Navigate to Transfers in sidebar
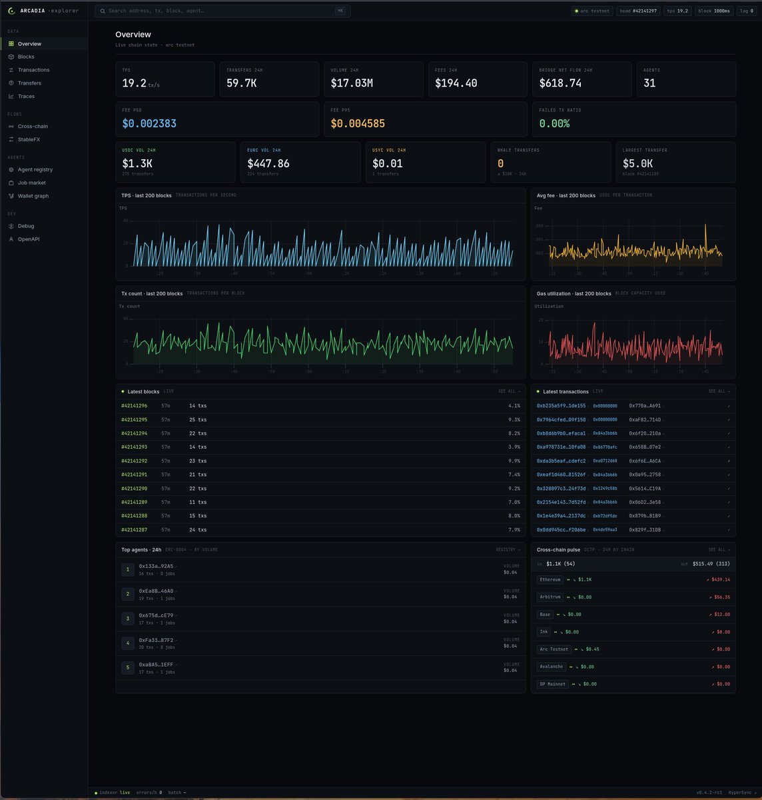This screenshot has width=762, height=800. tap(44, 83)
